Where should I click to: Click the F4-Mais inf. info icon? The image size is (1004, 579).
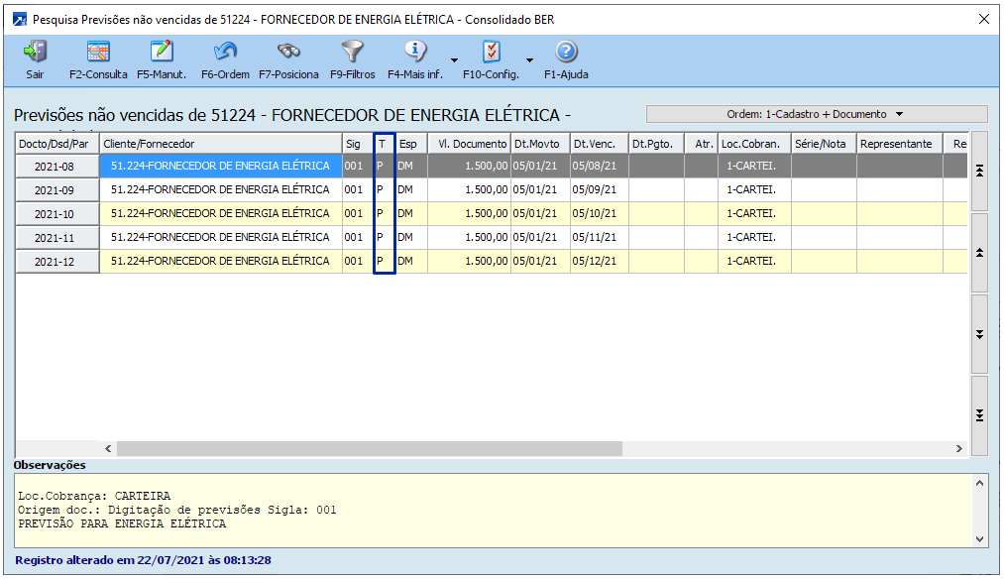tap(415, 53)
